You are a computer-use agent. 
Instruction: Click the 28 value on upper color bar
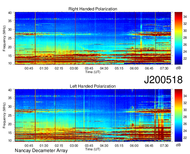185,38
